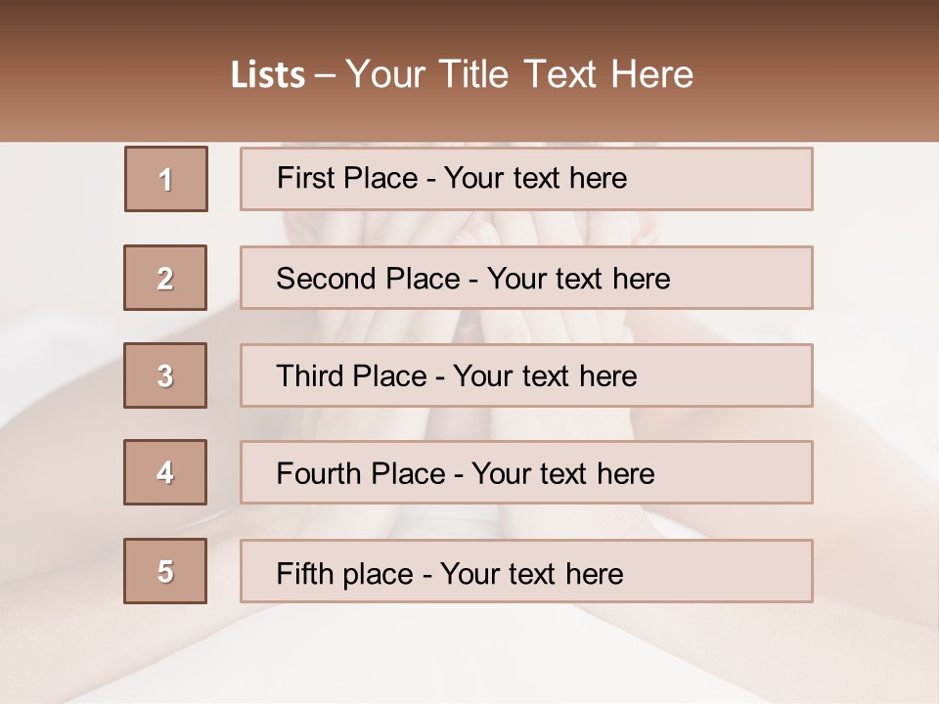
Task: Click the number 3 box
Action: (165, 375)
